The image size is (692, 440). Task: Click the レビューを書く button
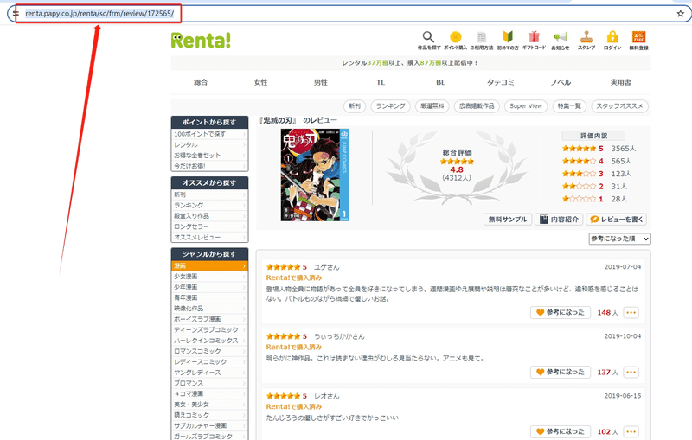(617, 219)
